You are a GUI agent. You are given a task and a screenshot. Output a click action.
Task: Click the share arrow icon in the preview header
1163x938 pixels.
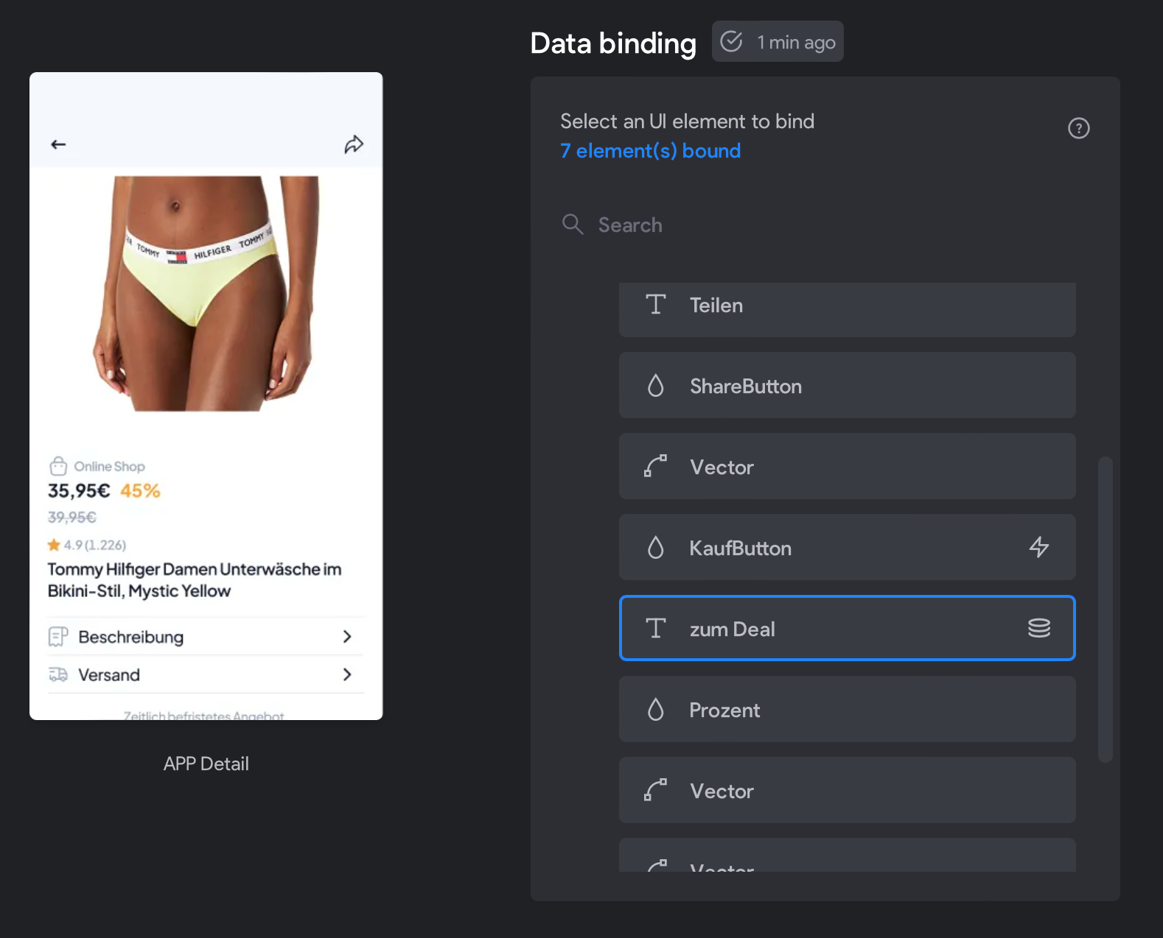click(354, 144)
